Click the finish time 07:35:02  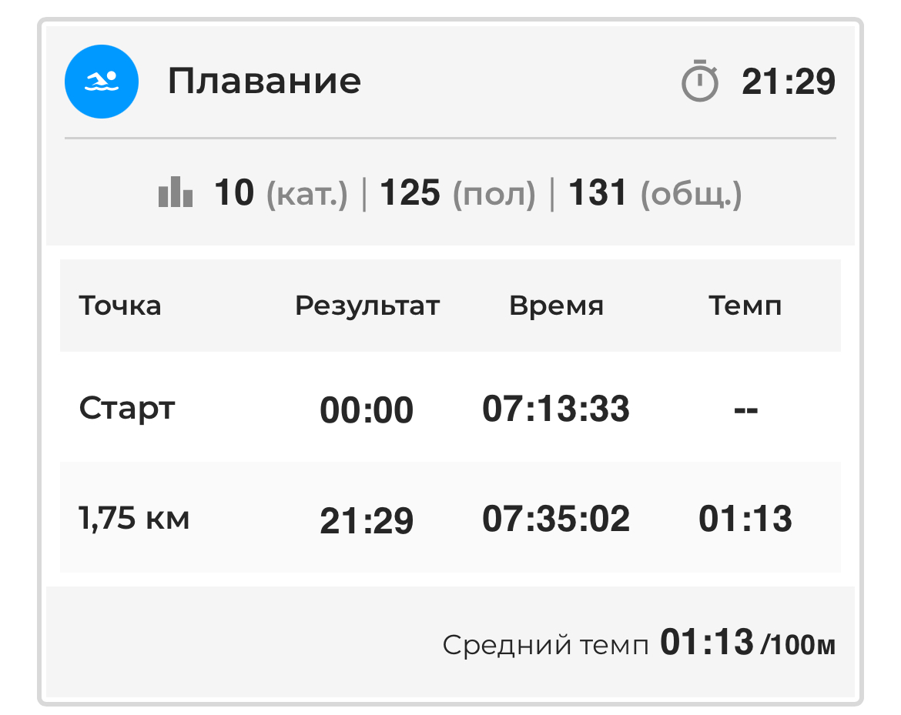[556, 519]
